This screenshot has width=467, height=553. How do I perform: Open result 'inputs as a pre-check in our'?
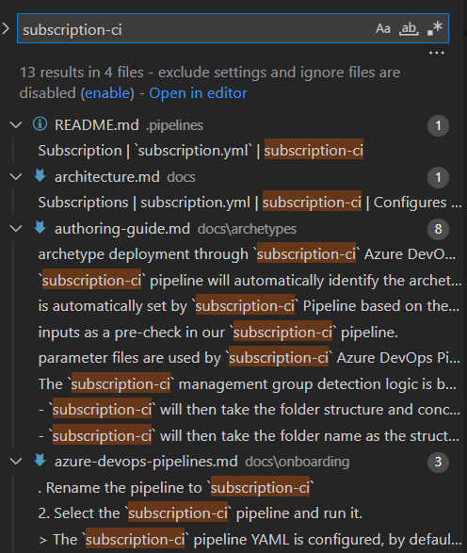point(218,333)
